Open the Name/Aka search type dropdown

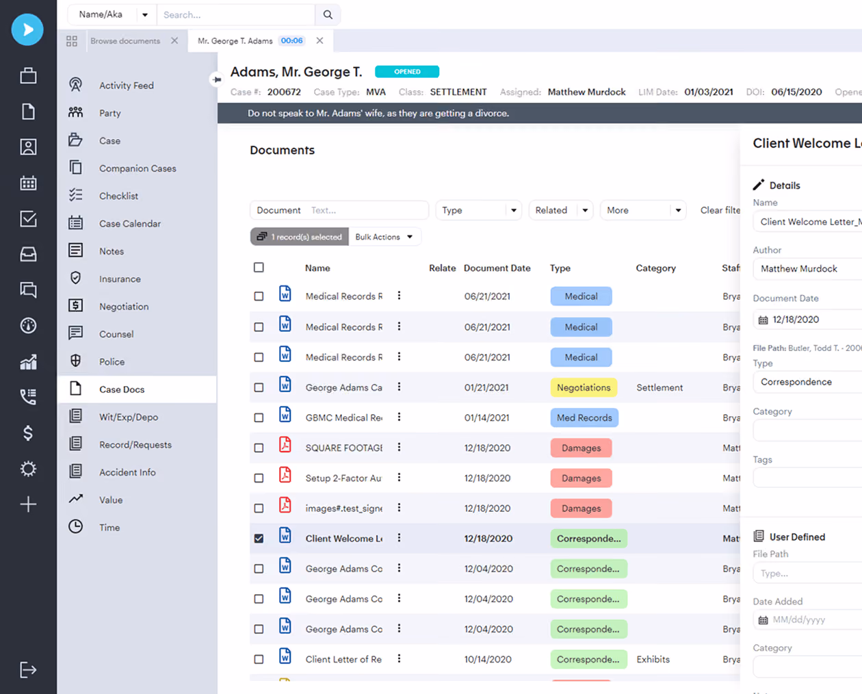tap(112, 14)
